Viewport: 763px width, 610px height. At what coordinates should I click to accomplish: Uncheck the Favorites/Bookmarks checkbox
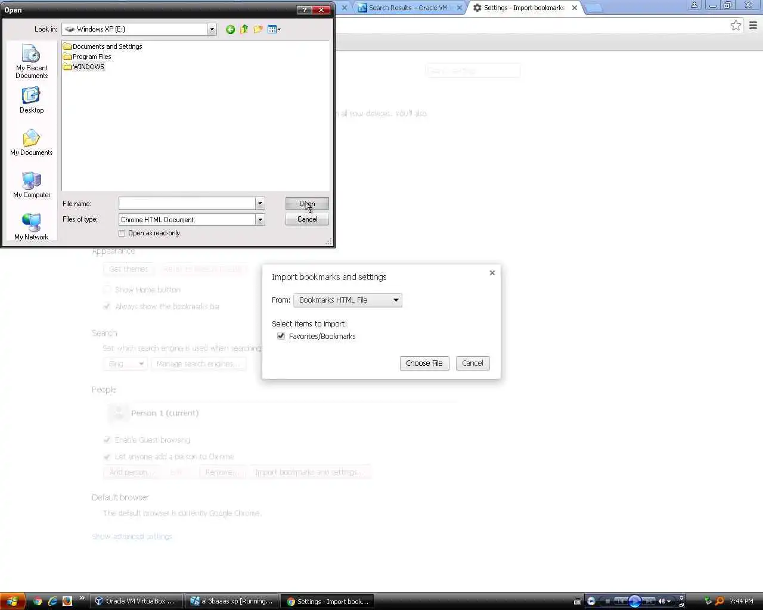pyautogui.click(x=281, y=337)
